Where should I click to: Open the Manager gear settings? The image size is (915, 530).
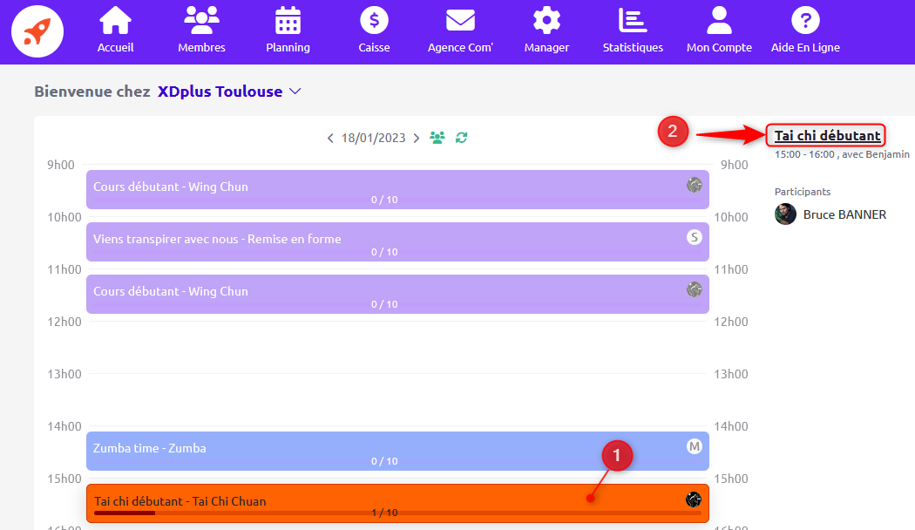pos(546,30)
